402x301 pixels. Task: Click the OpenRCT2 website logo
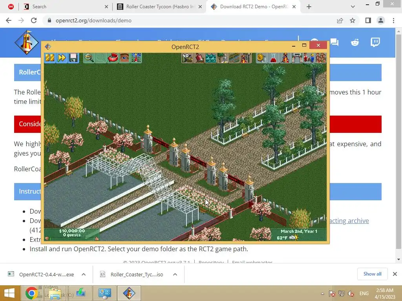point(27,42)
